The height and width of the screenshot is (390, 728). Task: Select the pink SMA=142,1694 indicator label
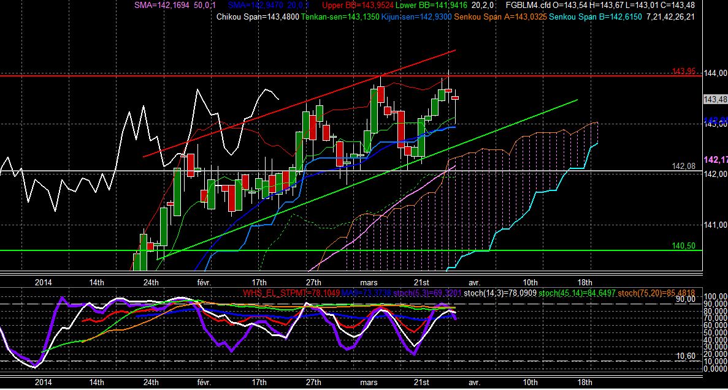pyautogui.click(x=162, y=6)
